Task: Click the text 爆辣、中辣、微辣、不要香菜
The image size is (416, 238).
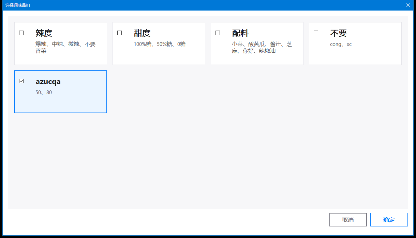Action: [65, 48]
